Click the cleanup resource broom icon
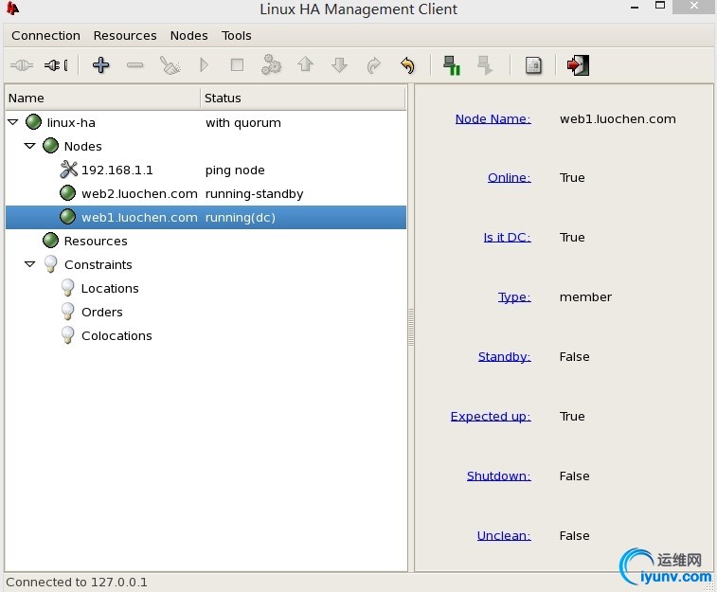This screenshot has width=717, height=592. click(x=170, y=65)
